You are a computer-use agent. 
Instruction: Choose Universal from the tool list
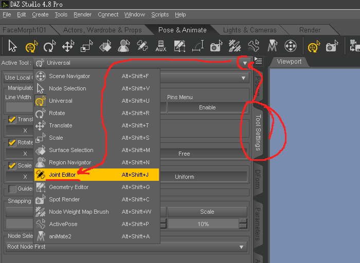97,101
